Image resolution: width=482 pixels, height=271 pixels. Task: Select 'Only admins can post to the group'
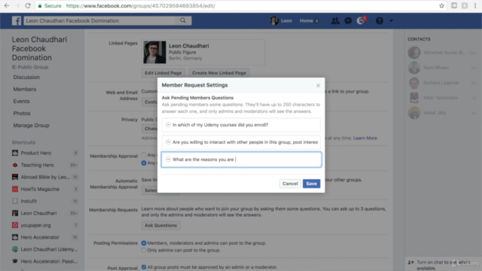[x=144, y=250]
